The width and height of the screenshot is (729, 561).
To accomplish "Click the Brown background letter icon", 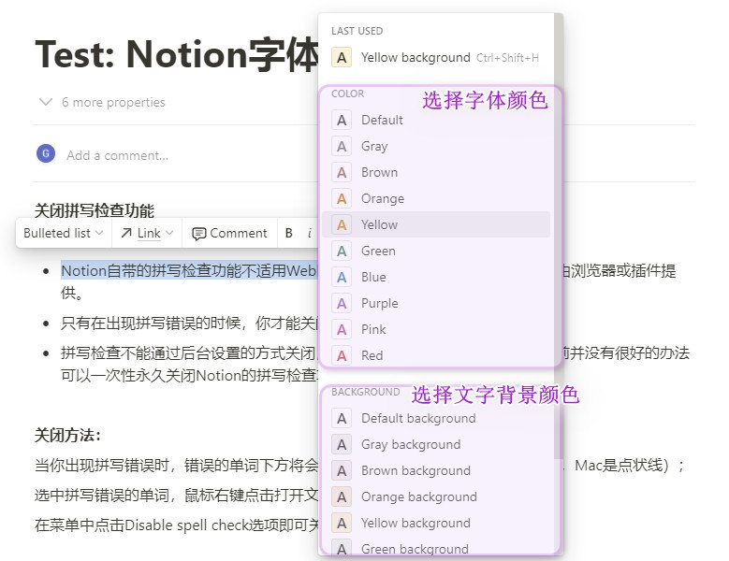I will [342, 471].
